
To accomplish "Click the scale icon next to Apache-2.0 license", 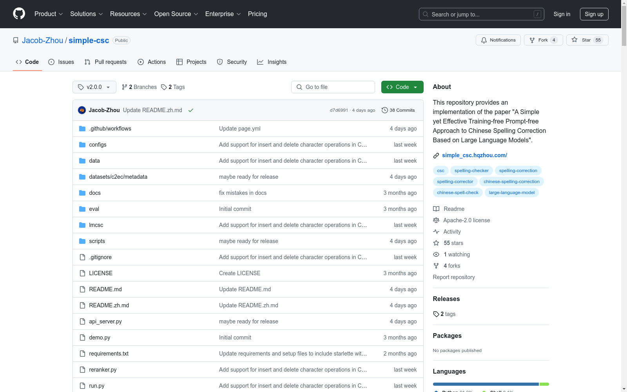I will pos(436,220).
